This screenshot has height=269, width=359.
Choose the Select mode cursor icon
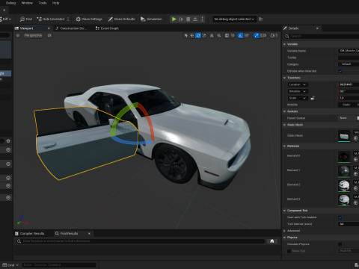click(x=185, y=36)
